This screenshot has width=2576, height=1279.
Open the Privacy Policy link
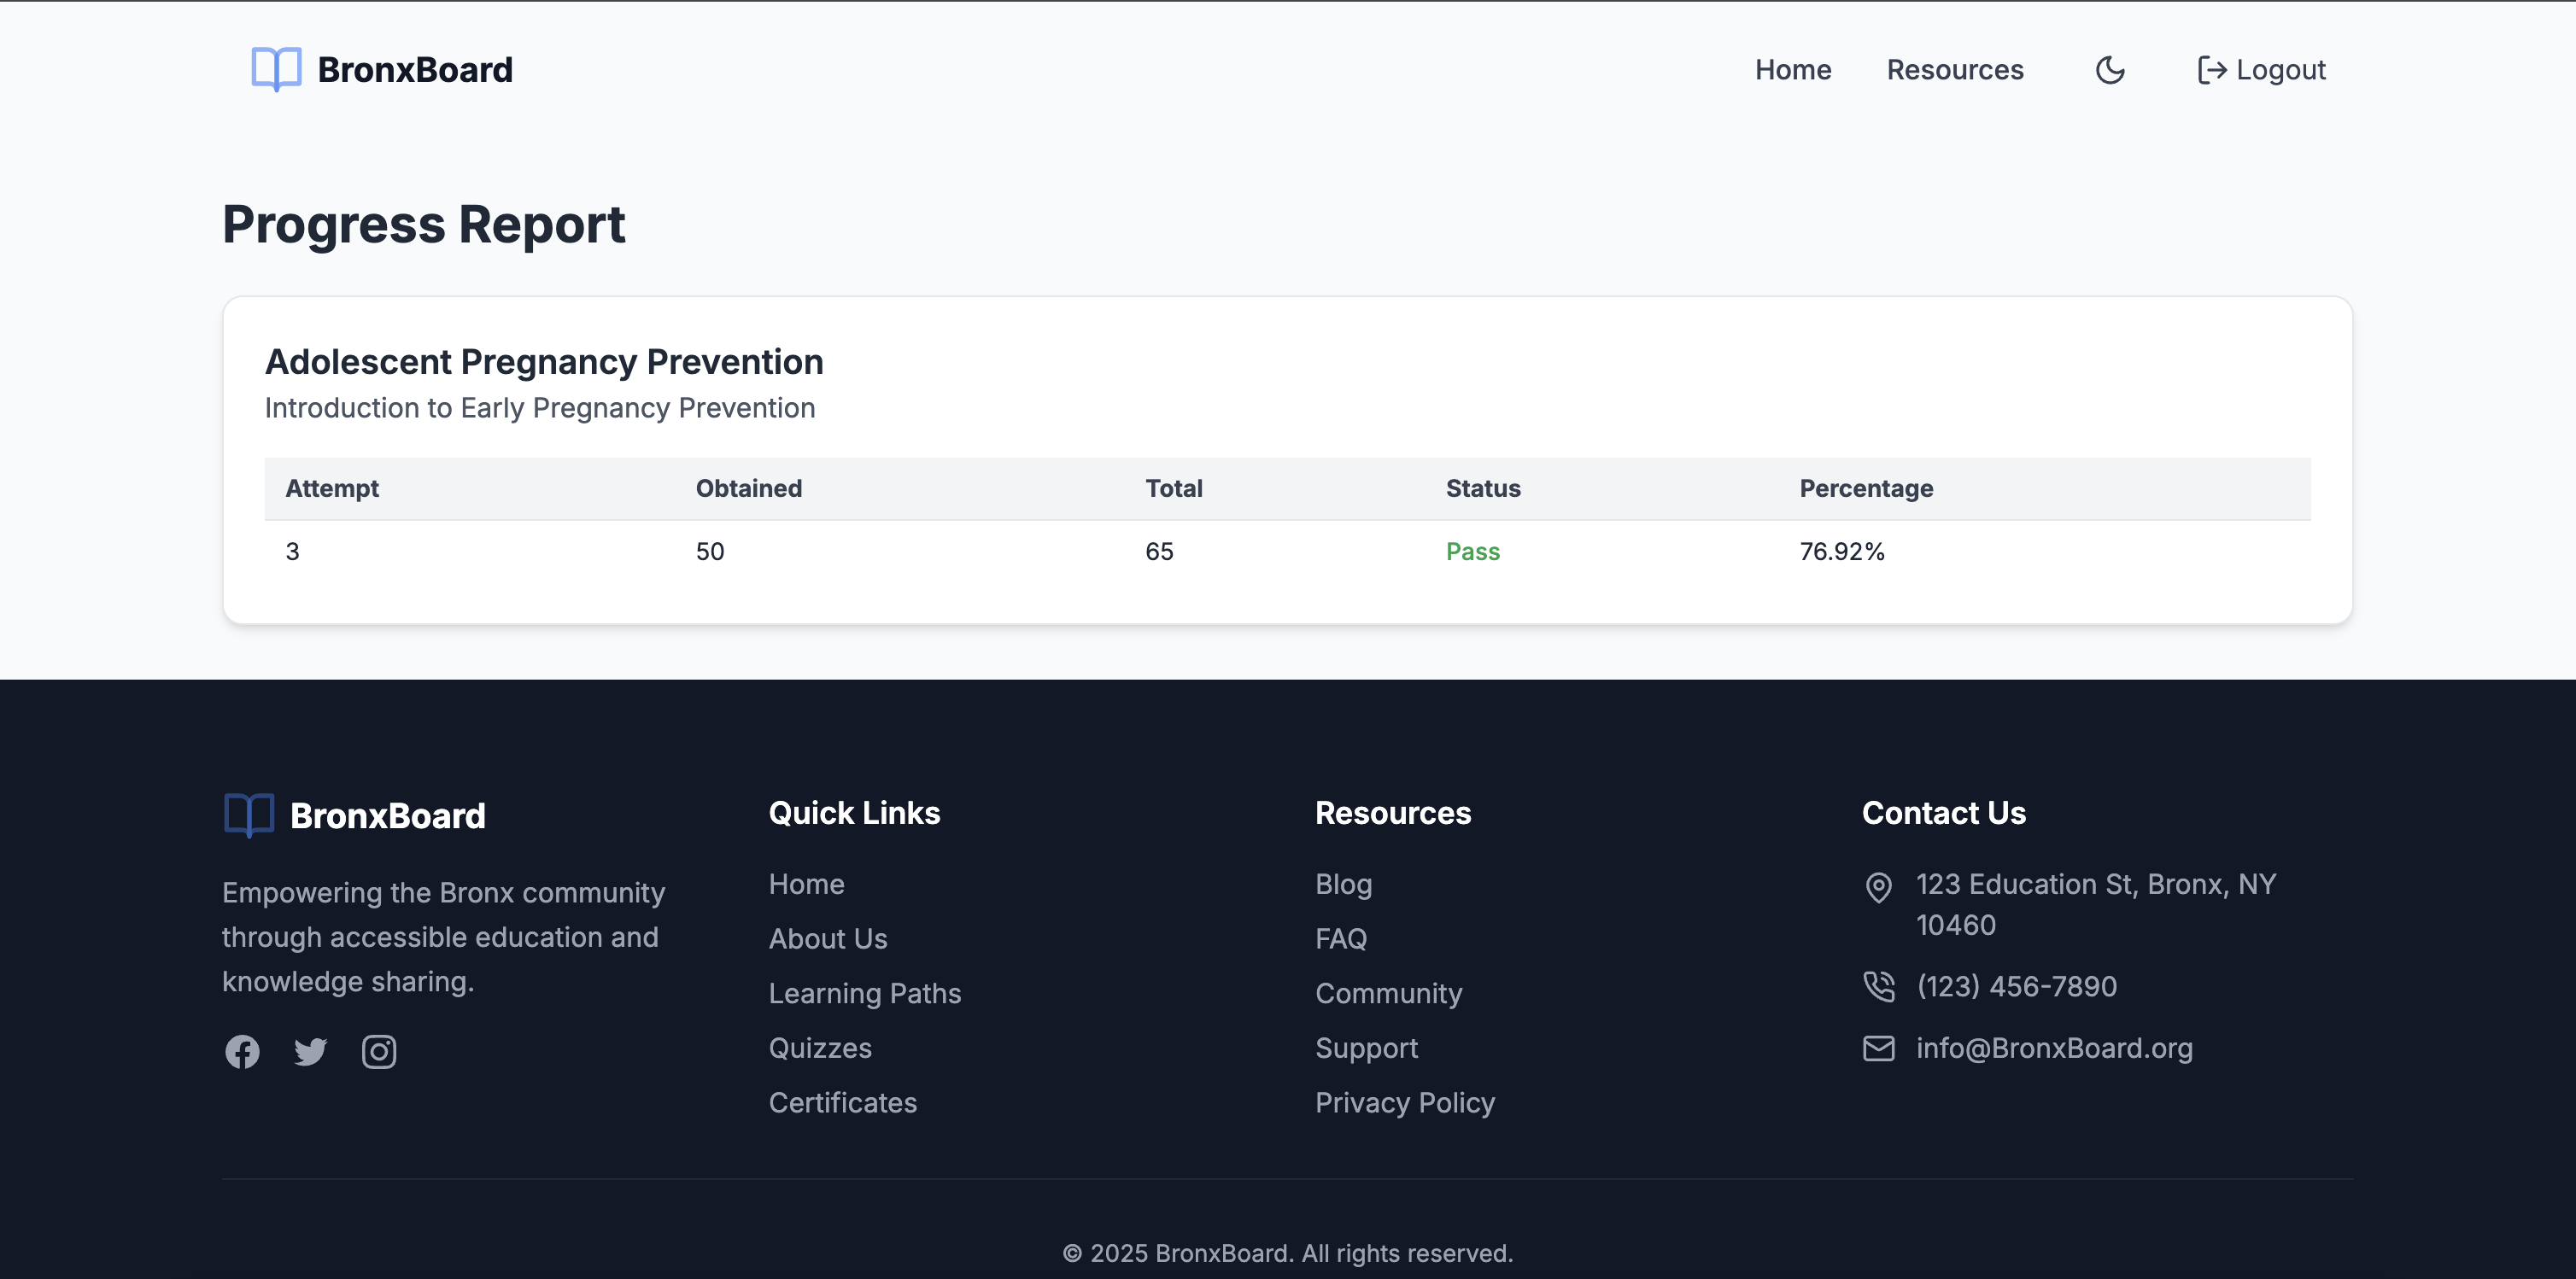pos(1404,1102)
